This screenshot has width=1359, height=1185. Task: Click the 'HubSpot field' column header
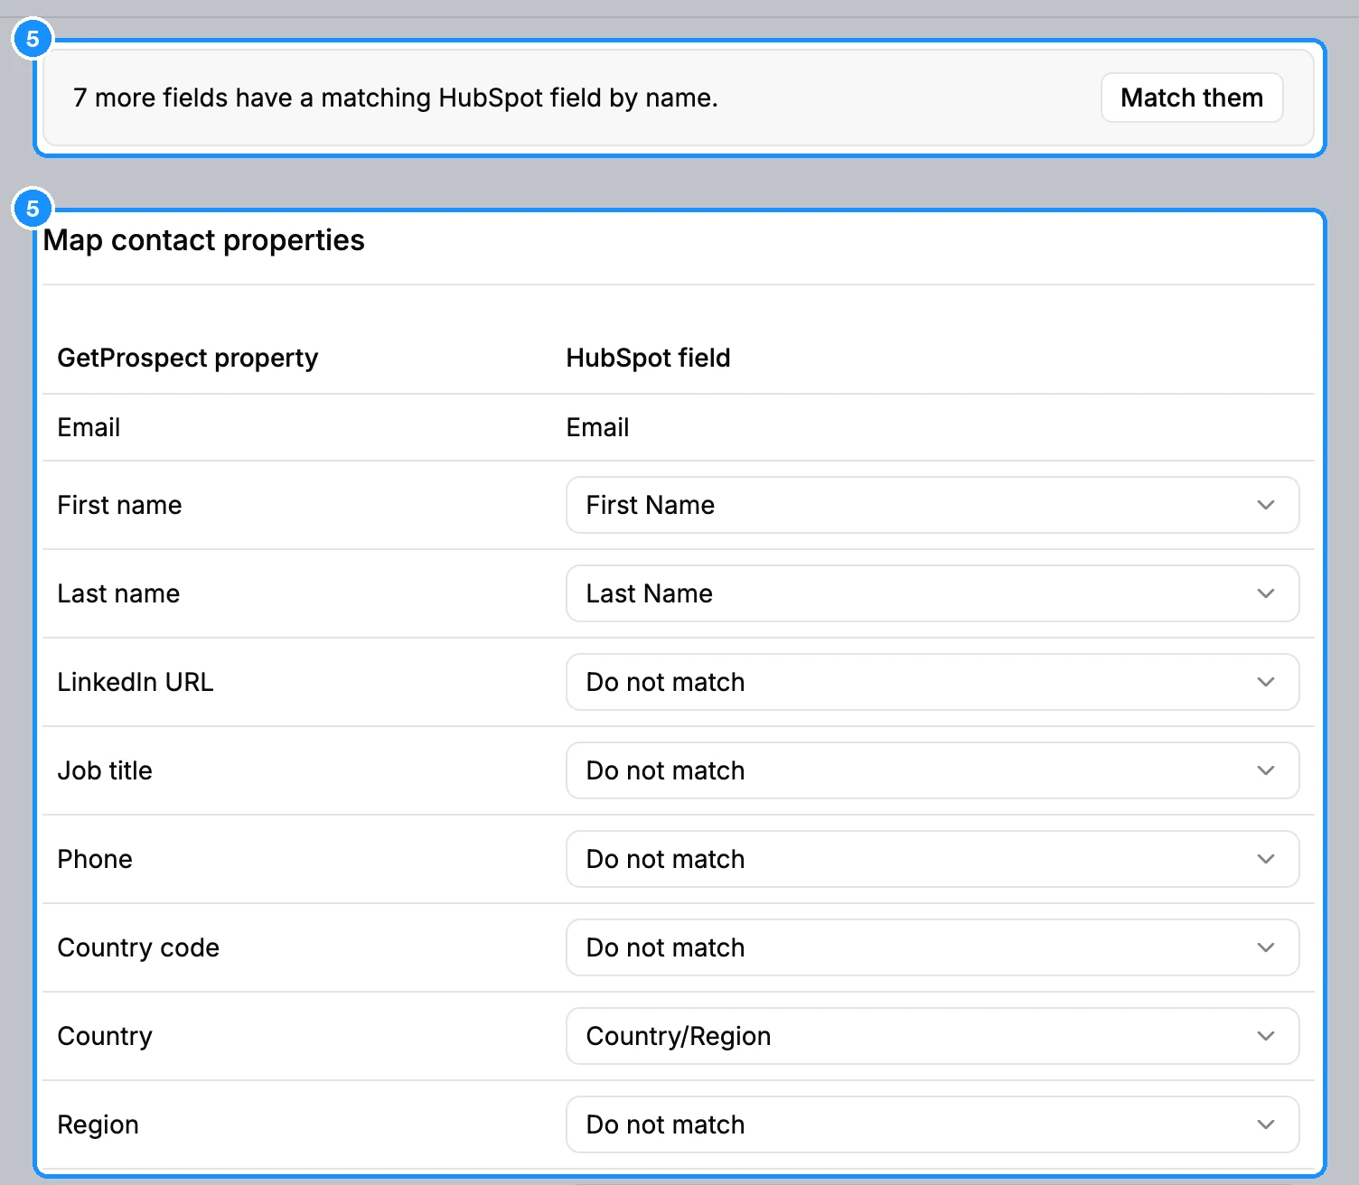pos(648,358)
